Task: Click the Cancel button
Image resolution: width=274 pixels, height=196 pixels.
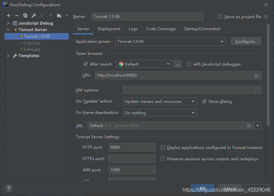Action: [x=230, y=188]
